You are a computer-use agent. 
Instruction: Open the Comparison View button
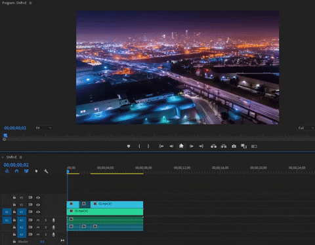243,146
